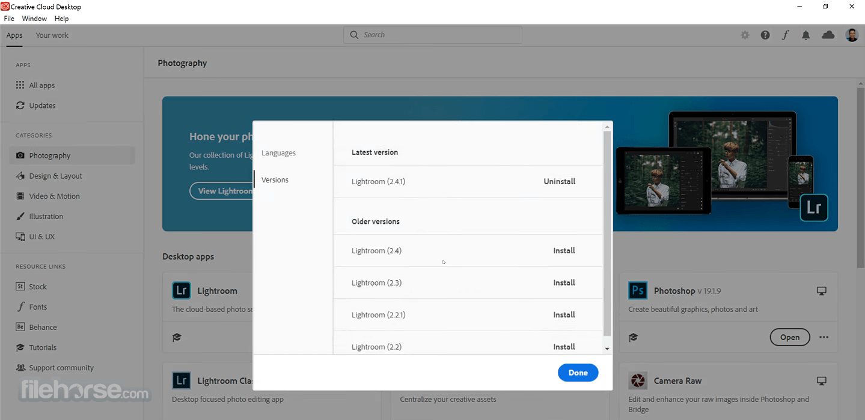Open the notifications bell icon
Viewport: 865px width, 420px height.
coord(805,35)
